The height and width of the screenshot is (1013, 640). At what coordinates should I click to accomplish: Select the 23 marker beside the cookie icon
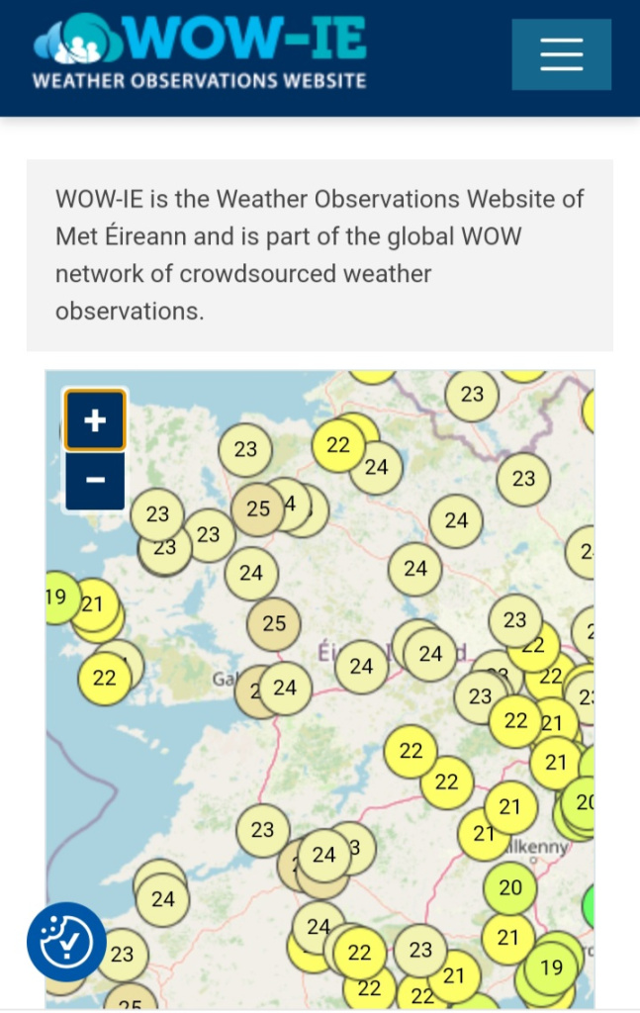(x=122, y=955)
